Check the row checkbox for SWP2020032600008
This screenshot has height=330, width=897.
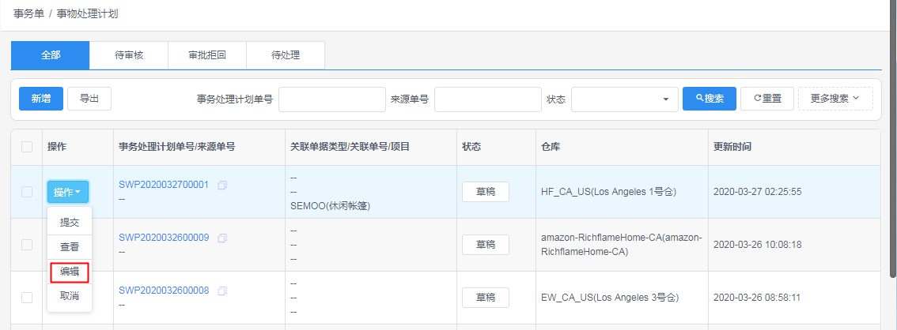tap(27, 298)
